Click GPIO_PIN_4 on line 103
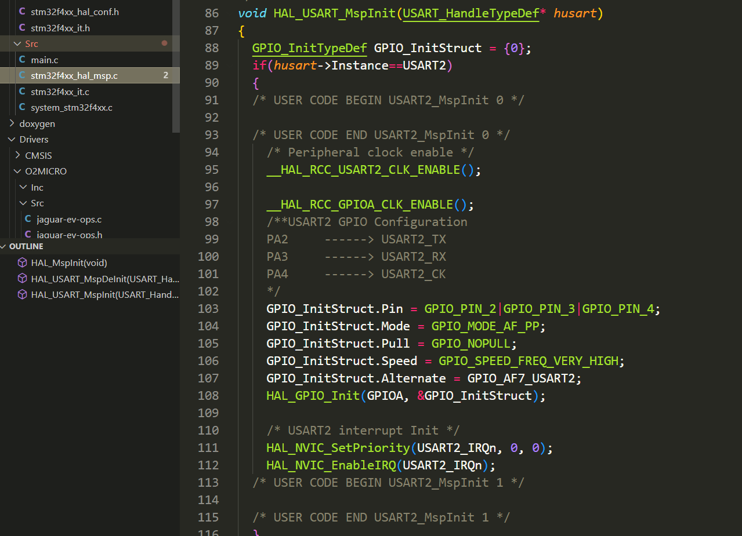Image resolution: width=742 pixels, height=536 pixels. (x=618, y=309)
